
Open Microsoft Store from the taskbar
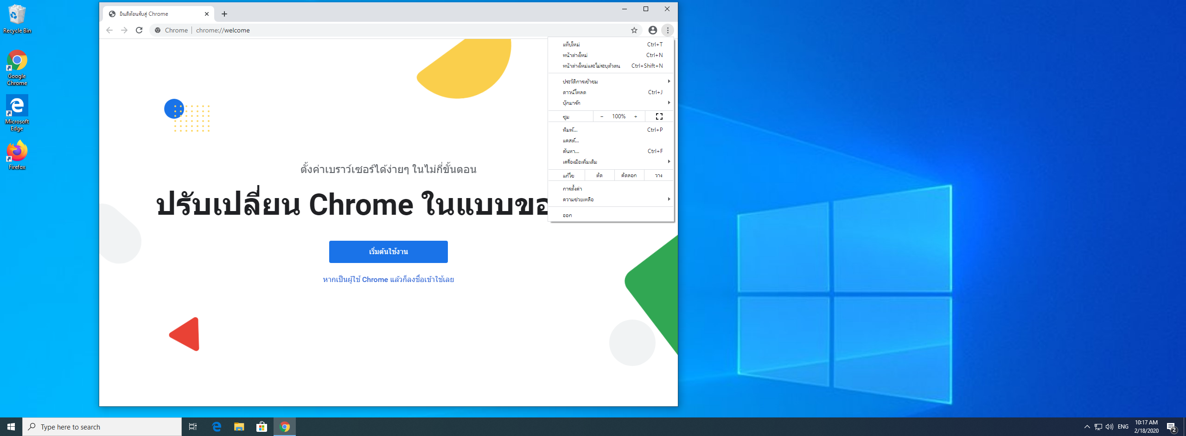point(262,427)
